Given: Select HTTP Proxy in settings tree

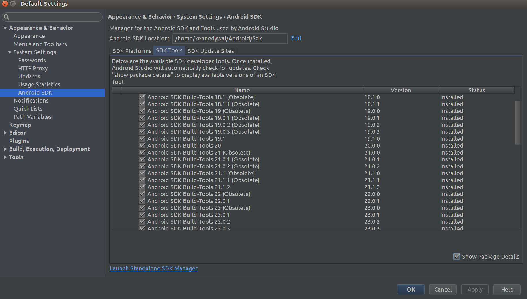Looking at the screenshot, I should click(33, 68).
